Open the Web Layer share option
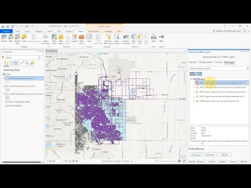This screenshot has height=188, width=251. click(x=61, y=39)
